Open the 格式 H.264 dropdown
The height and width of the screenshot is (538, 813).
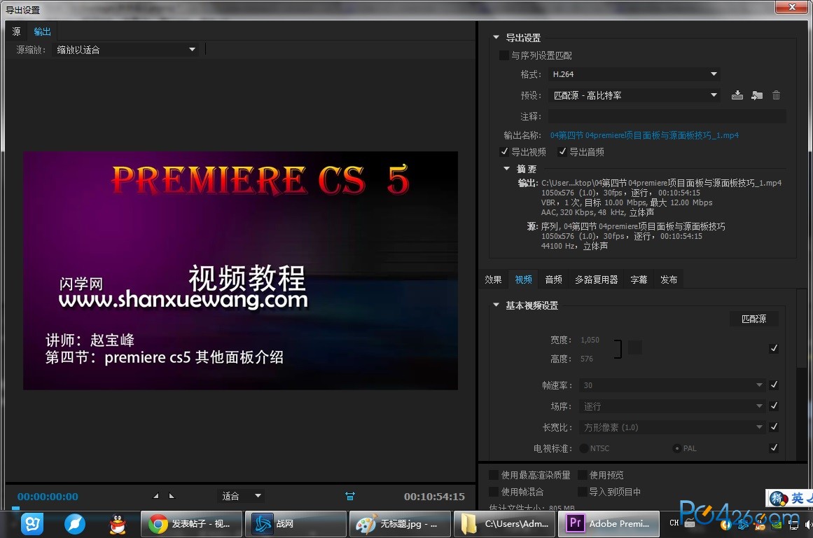pyautogui.click(x=634, y=74)
